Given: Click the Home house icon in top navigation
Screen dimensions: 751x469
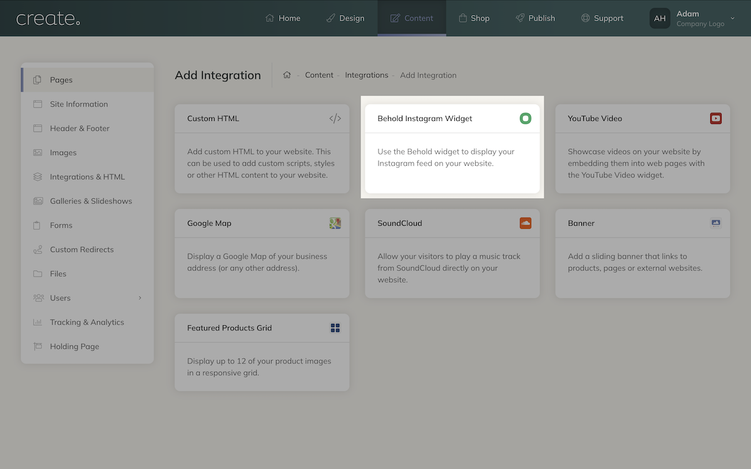Looking at the screenshot, I should pos(270,18).
